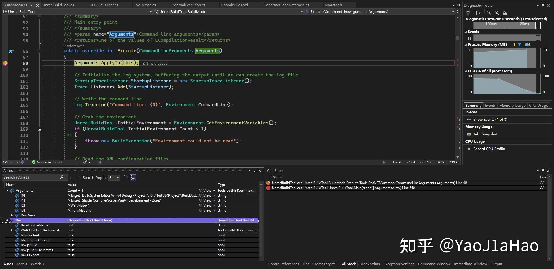Open the Search Depth dropdown
The height and width of the screenshot is (269, 554).
tap(117, 177)
